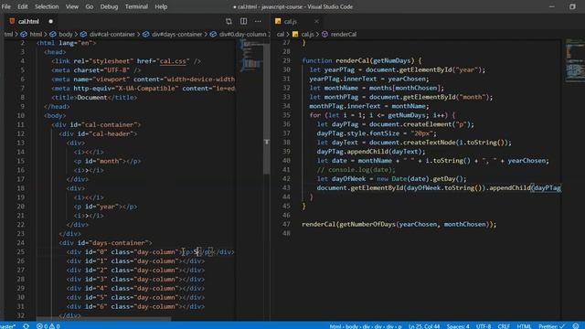Click the renderCal function name on line 29

pos(353,60)
